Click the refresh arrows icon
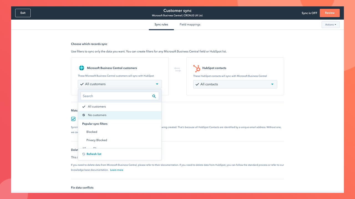 pyautogui.click(x=84, y=154)
